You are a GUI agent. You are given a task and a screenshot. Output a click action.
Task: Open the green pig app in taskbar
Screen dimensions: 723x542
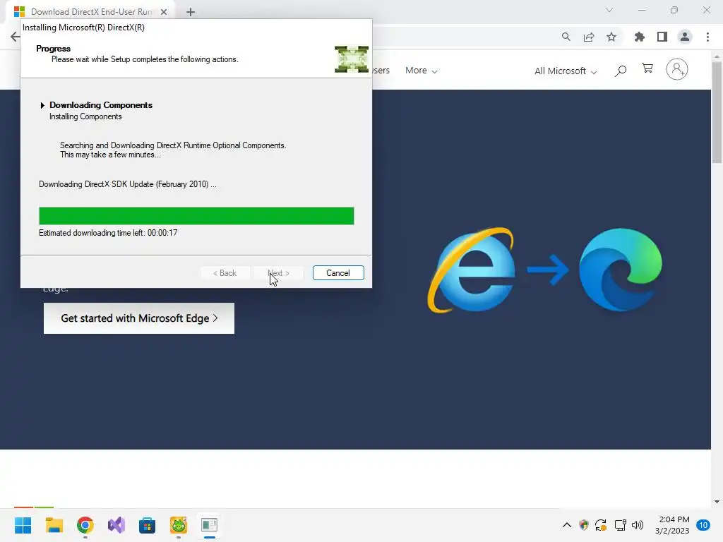179,525
